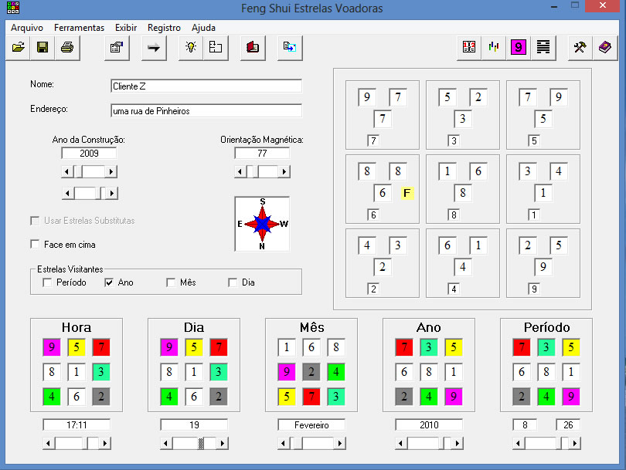This screenshot has width=626, height=470.
Task: Click Mês scrollbar right arrow
Action: 340,443
